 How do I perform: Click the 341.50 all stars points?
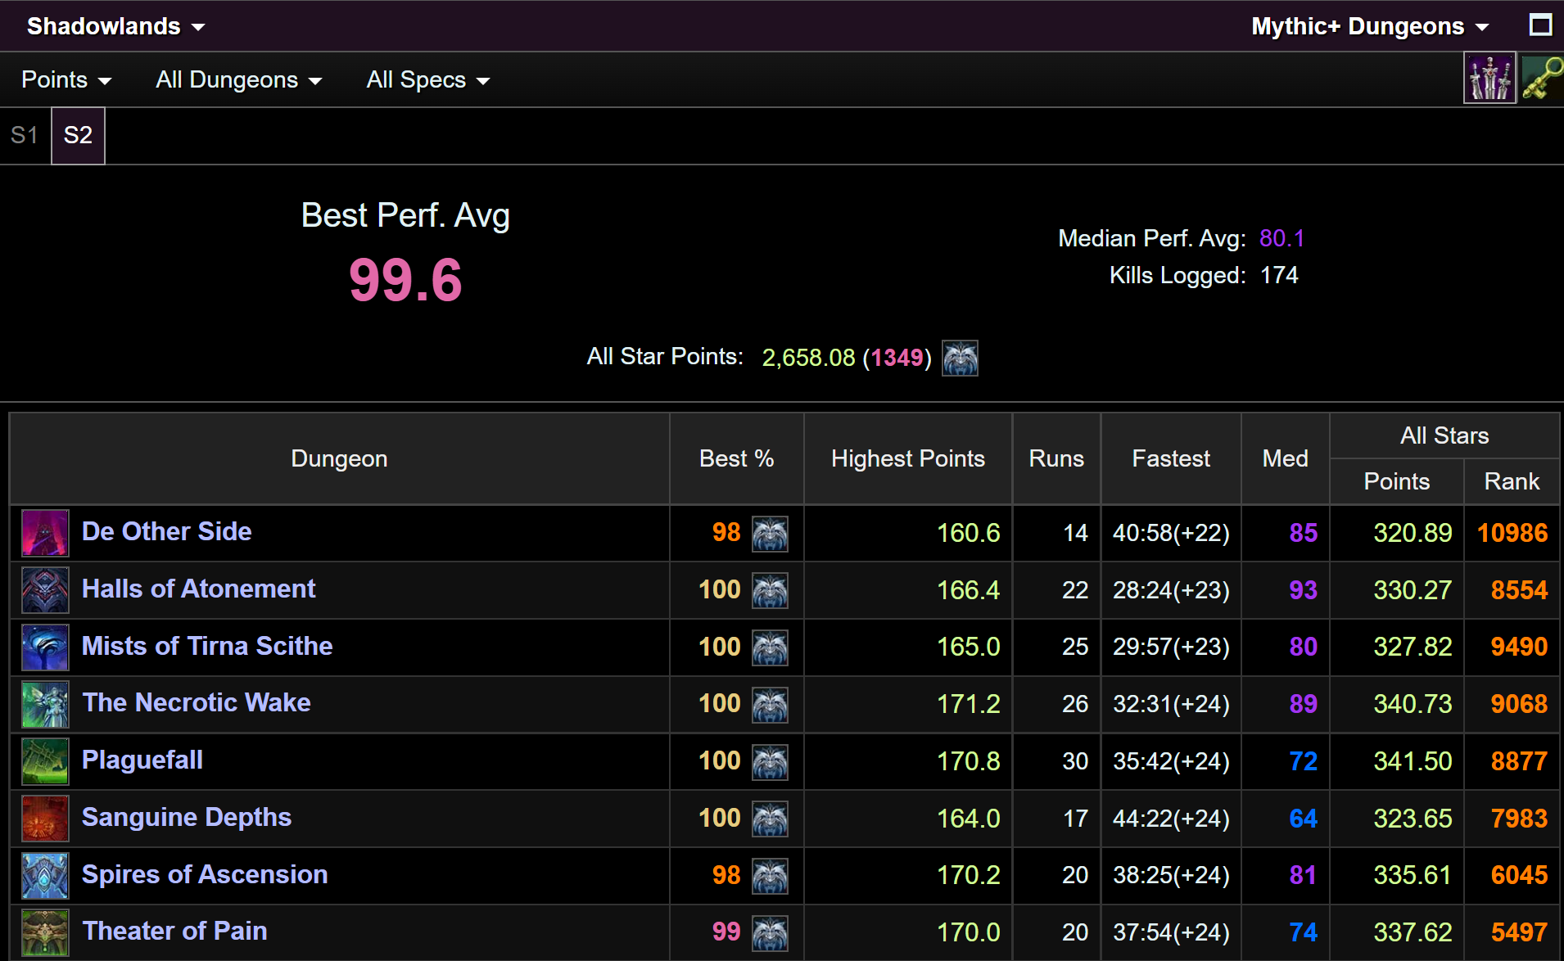(x=1413, y=761)
